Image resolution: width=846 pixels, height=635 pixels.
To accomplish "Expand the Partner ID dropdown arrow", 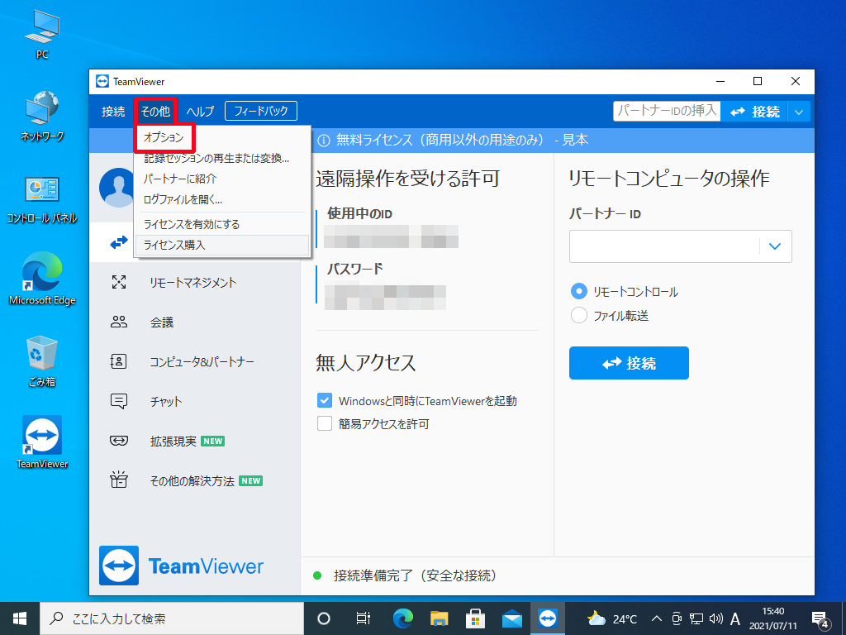I will [775, 246].
